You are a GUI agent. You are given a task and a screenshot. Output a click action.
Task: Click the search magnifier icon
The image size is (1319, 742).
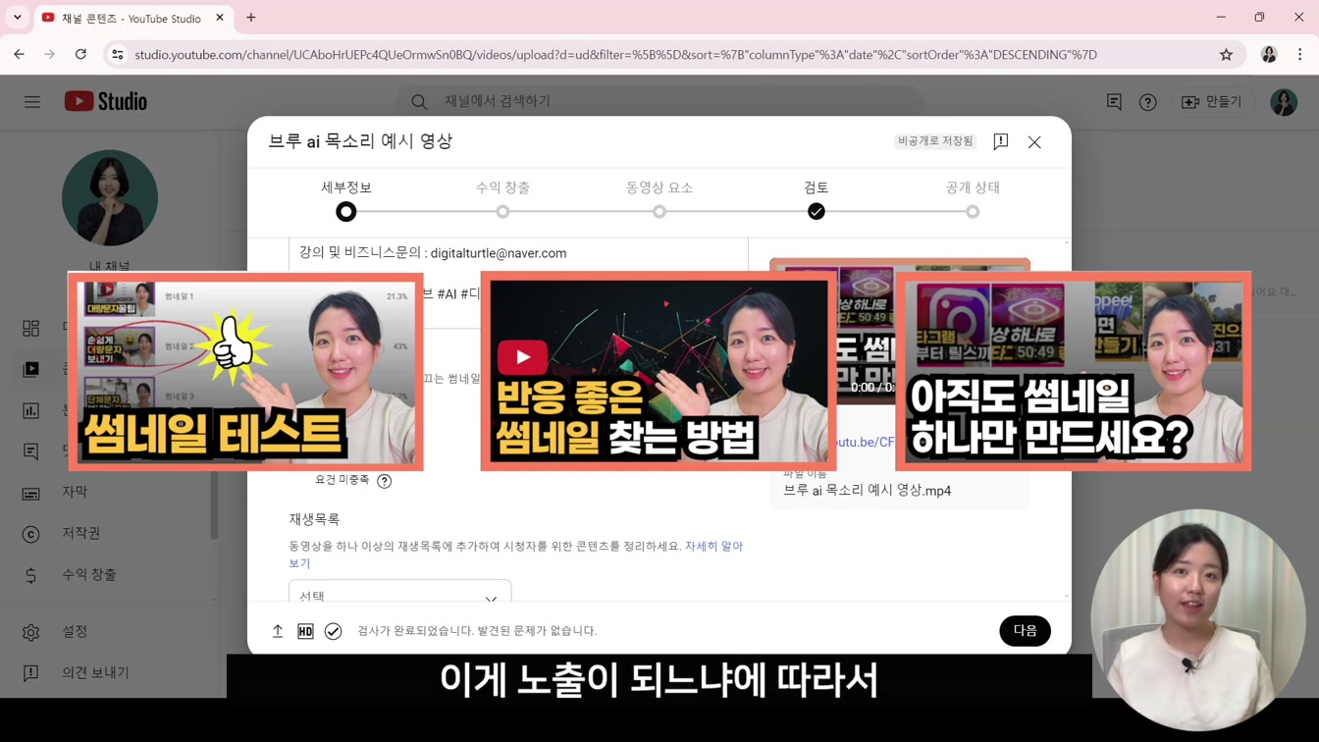click(x=419, y=101)
